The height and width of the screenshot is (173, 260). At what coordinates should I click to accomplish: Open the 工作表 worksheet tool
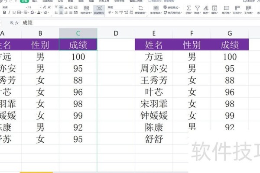(x=248, y=10)
